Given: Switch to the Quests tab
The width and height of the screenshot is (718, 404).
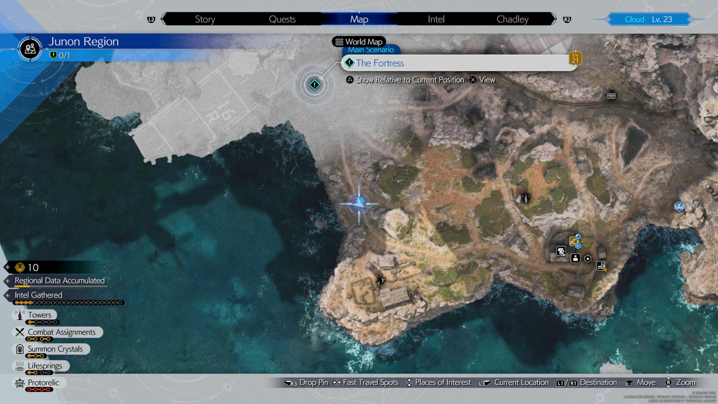Looking at the screenshot, I should [282, 19].
